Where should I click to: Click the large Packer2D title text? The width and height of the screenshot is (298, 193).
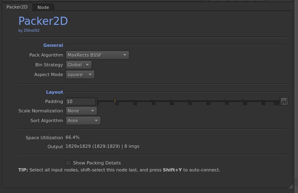[43, 21]
